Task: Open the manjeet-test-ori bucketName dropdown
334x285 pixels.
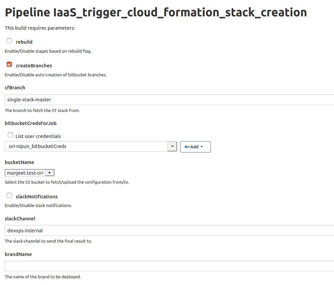Action: (x=30, y=173)
